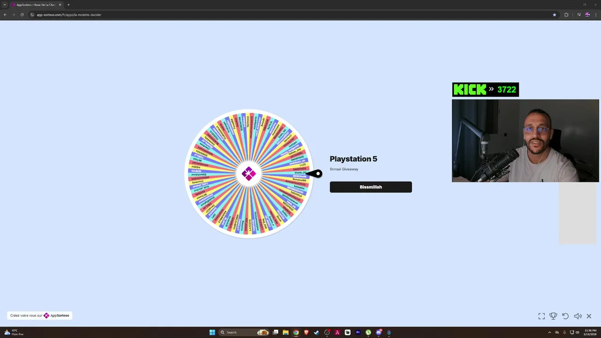Click the webcam video overlay
The height and width of the screenshot is (338, 601).
[525, 140]
